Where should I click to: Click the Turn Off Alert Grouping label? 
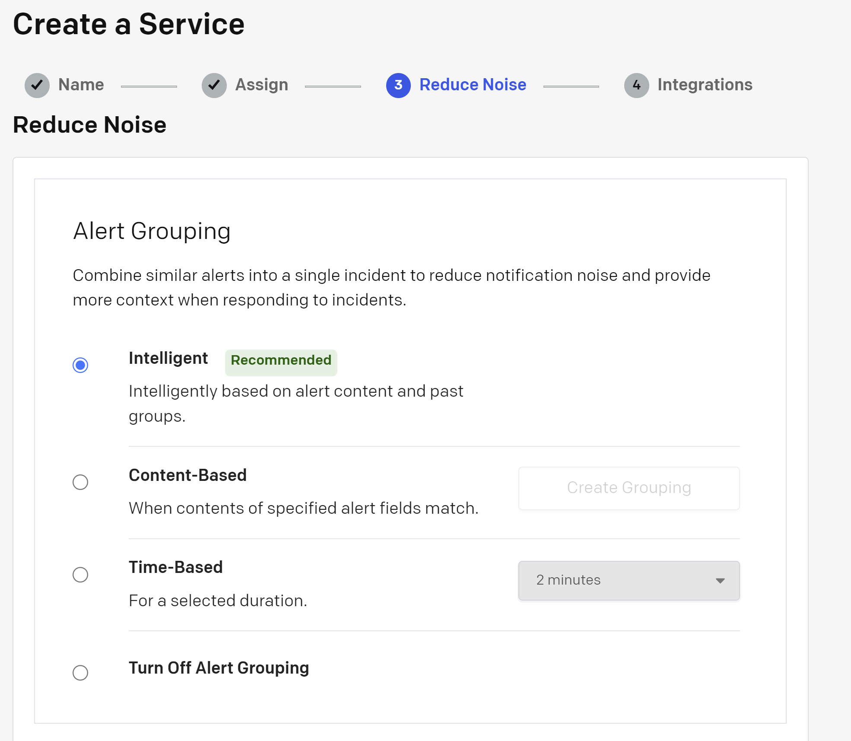tap(219, 668)
